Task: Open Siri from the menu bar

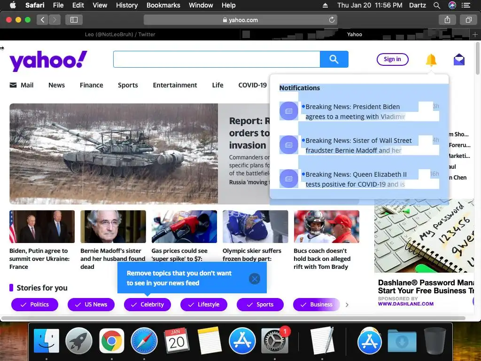Action: tap(452, 5)
